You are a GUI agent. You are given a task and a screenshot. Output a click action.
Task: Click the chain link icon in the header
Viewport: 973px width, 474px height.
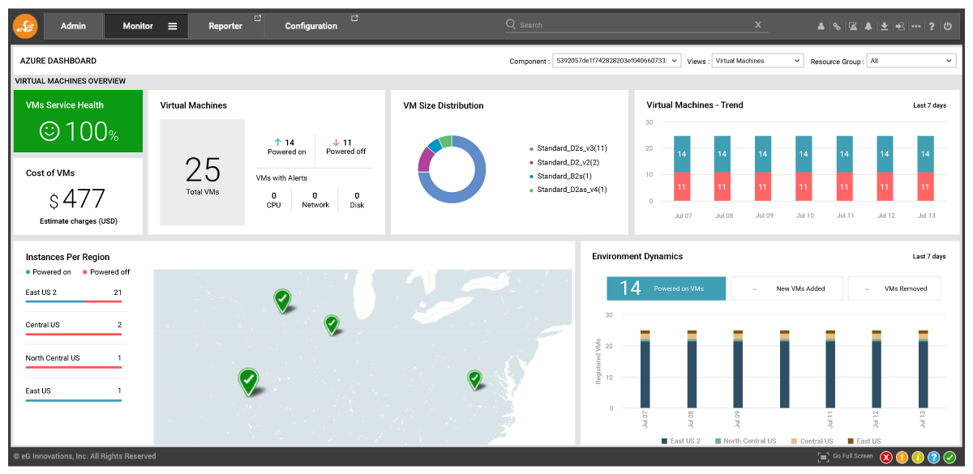(837, 26)
